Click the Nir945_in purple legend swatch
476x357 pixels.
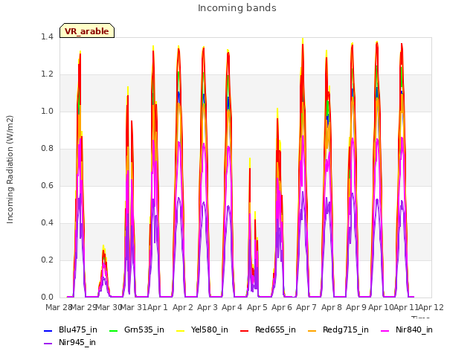click(48, 344)
